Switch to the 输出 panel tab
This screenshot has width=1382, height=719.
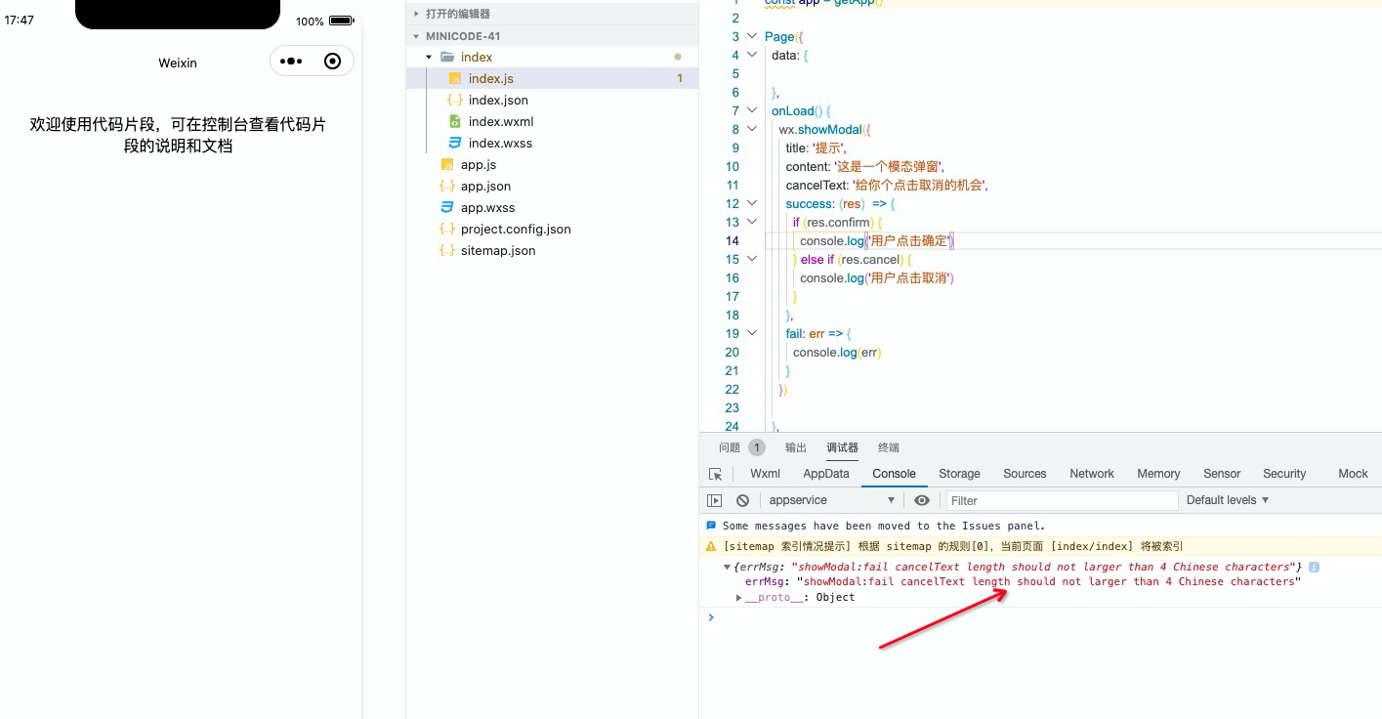796,447
